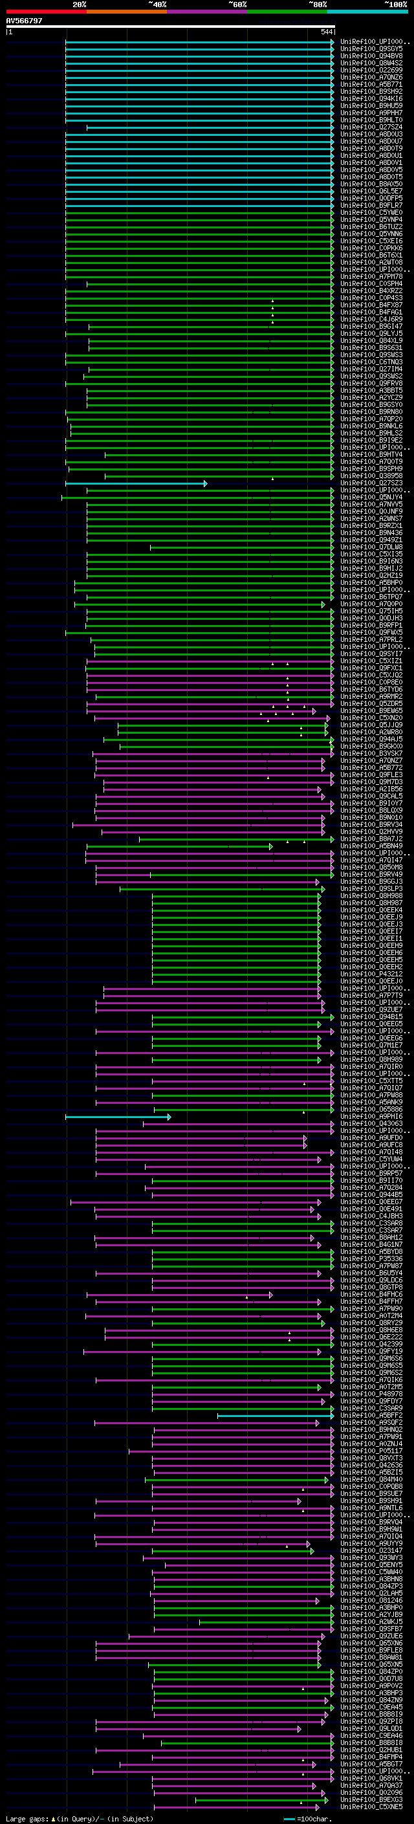414x1824 pixels.
Task: Select hit label UniRef100_Q6L5E7
Action: pos(371,191)
